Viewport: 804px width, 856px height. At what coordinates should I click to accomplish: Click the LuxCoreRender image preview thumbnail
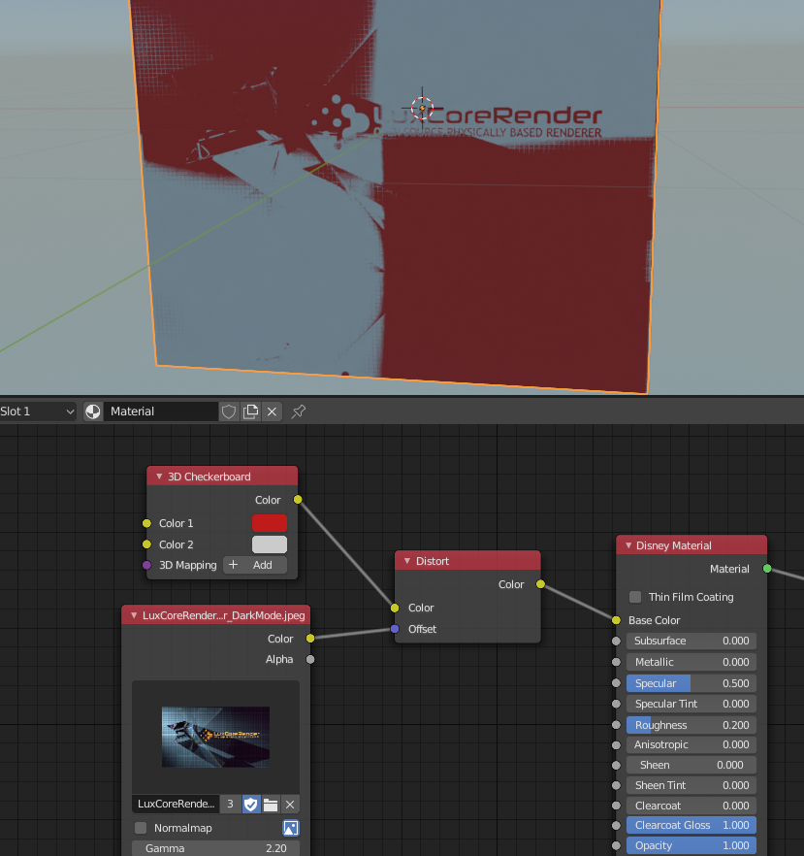[215, 737]
